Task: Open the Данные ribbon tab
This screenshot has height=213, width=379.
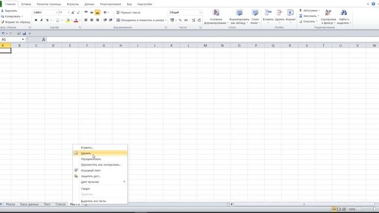Action: point(89,4)
